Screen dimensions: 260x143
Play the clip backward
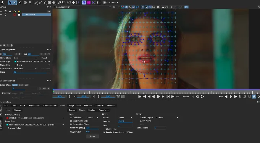click(x=149, y=96)
